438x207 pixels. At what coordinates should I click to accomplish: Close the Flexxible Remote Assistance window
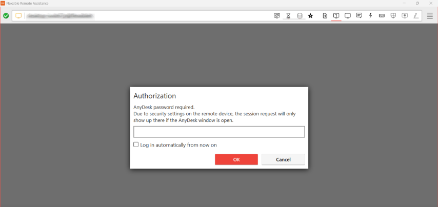(430, 3)
